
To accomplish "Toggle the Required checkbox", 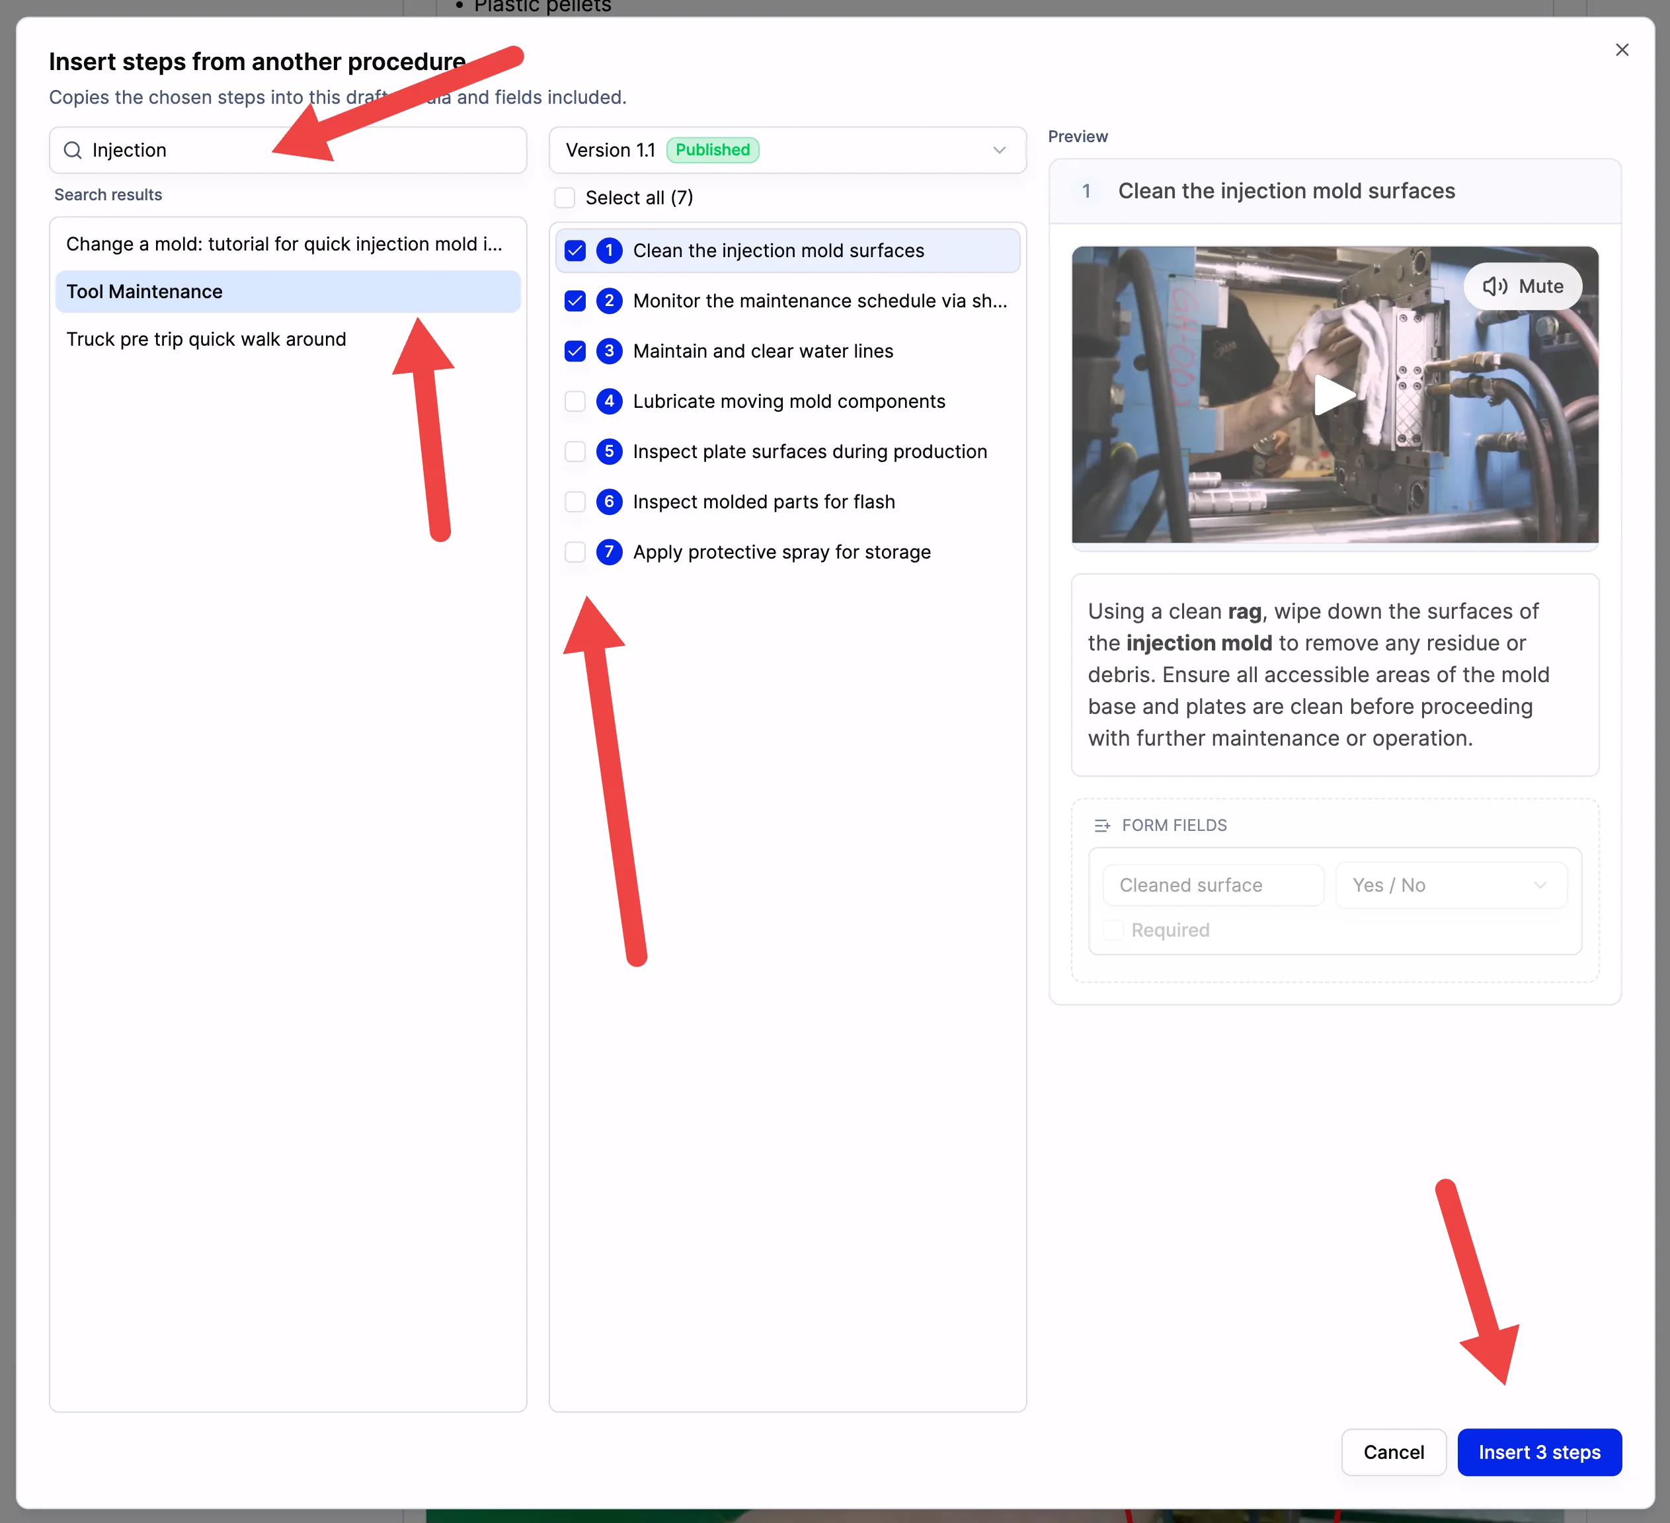I will tap(1113, 930).
